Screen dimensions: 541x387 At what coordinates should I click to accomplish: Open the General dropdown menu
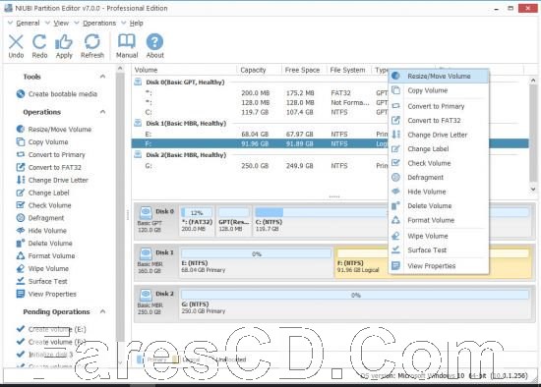(x=24, y=24)
